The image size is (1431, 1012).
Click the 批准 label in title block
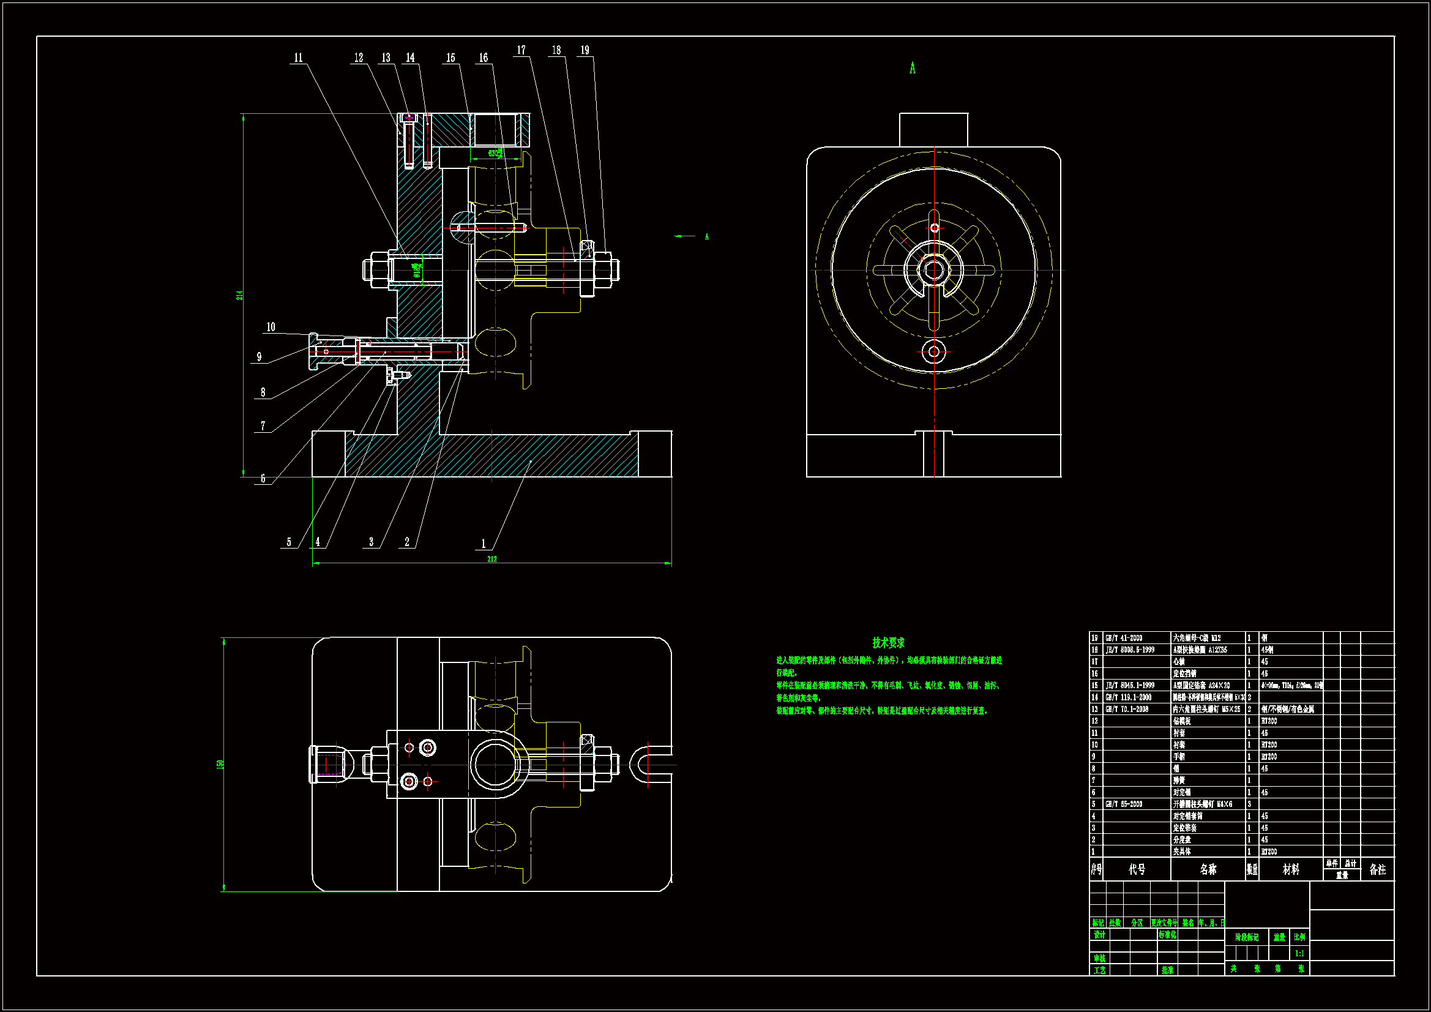pos(1167,970)
